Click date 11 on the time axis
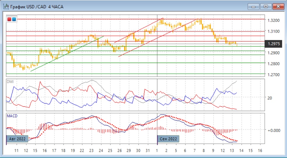 click(16, 151)
